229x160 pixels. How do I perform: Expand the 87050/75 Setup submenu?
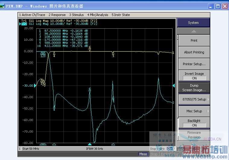coord(194,99)
